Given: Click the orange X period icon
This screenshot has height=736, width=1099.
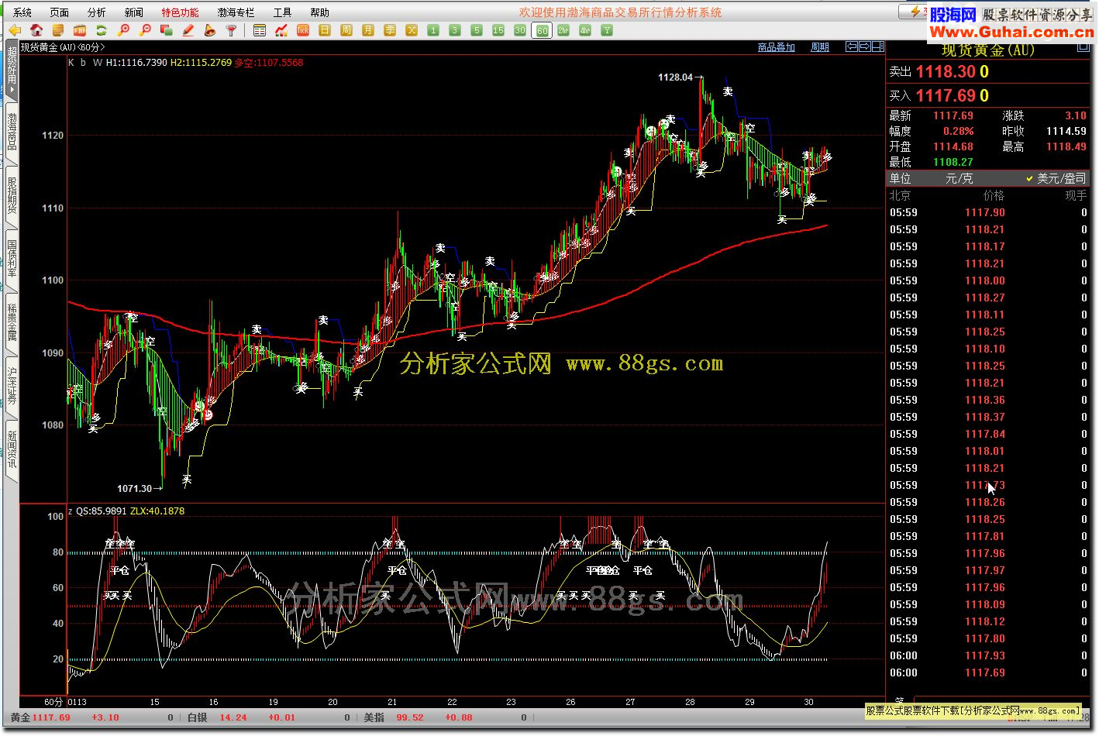Looking at the screenshot, I should pos(412,30).
